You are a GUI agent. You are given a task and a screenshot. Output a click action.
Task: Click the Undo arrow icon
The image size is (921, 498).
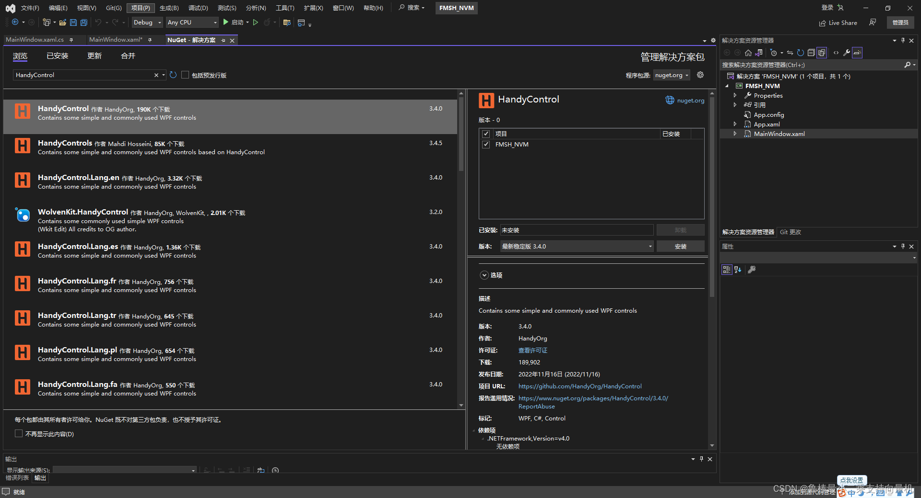(x=98, y=22)
